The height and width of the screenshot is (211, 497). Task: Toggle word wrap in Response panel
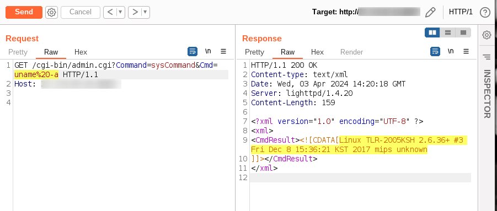pos(435,51)
